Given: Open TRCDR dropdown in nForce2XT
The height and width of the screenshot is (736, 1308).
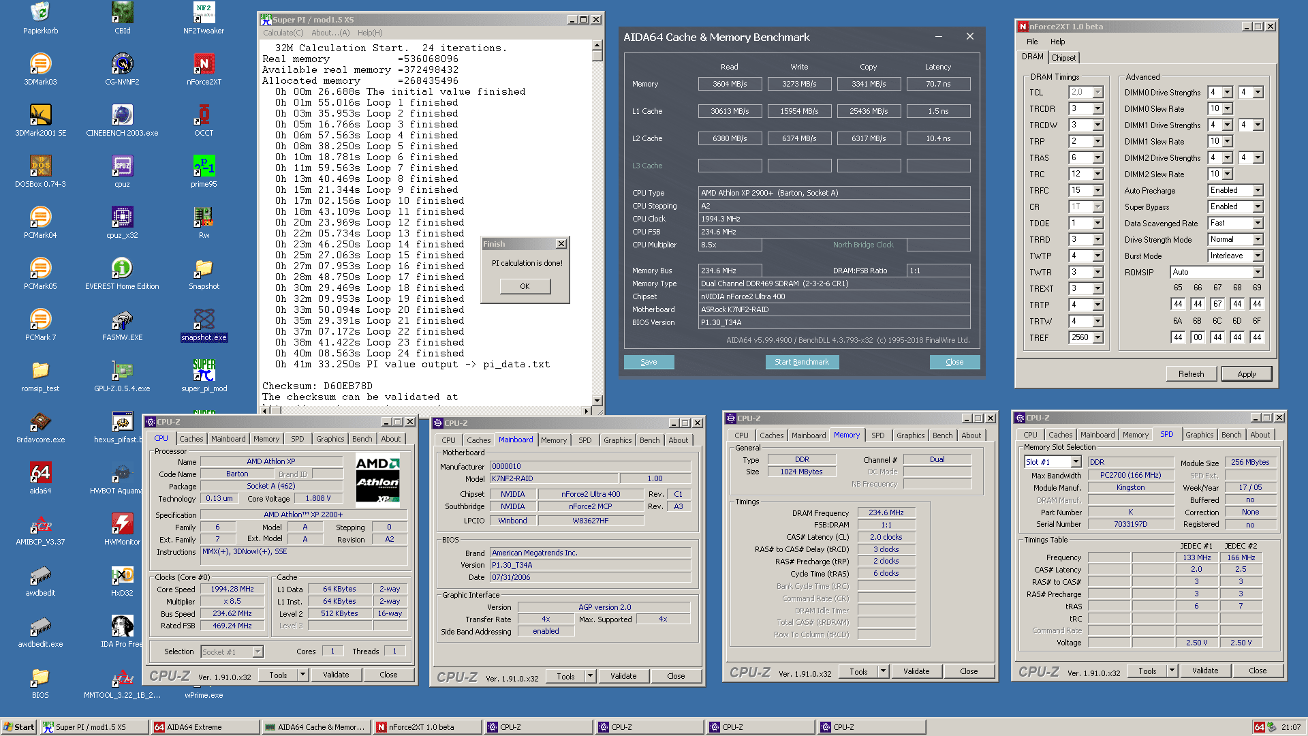Looking at the screenshot, I should [1097, 109].
